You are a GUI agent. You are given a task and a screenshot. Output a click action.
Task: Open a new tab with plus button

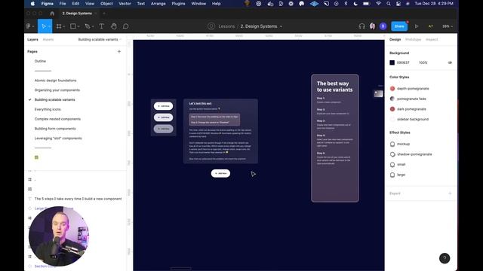click(x=104, y=14)
